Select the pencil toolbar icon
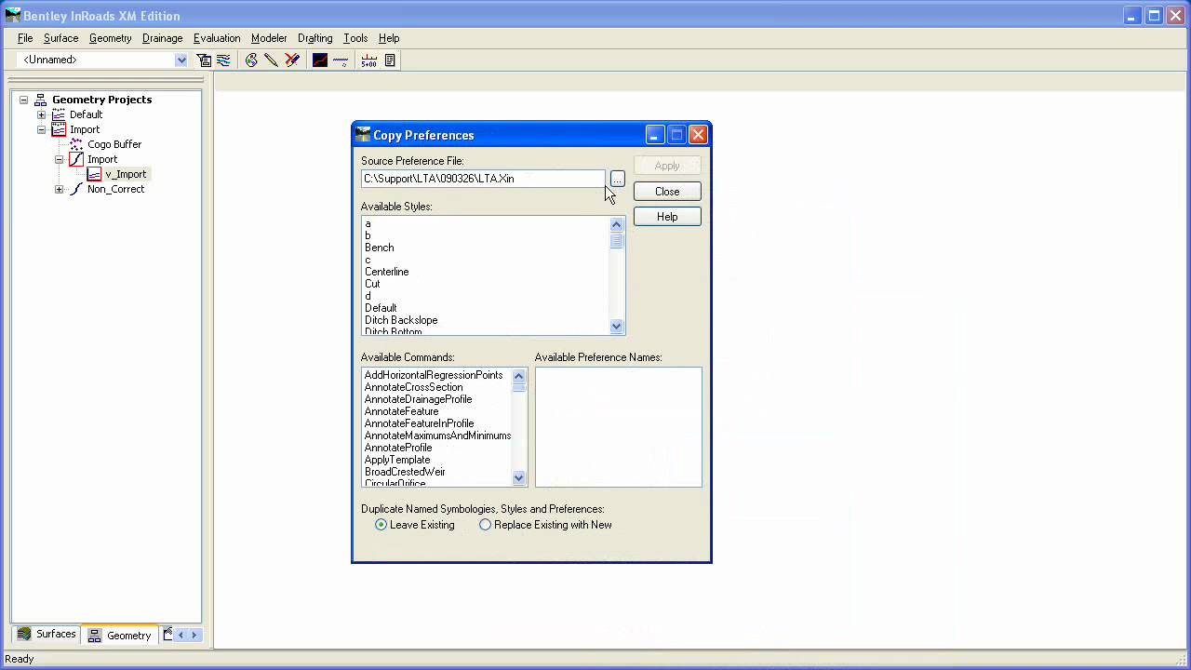This screenshot has width=1191, height=670. (271, 60)
